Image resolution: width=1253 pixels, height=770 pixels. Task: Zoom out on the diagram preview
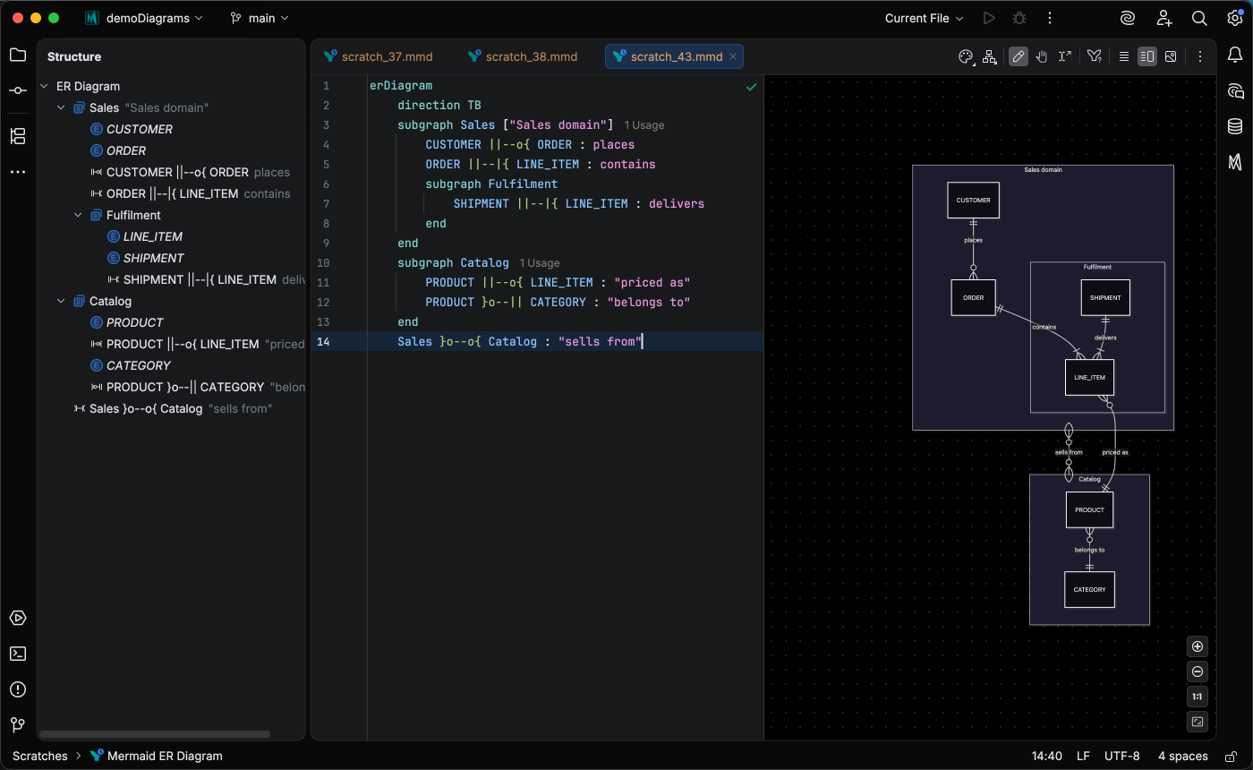click(x=1198, y=672)
